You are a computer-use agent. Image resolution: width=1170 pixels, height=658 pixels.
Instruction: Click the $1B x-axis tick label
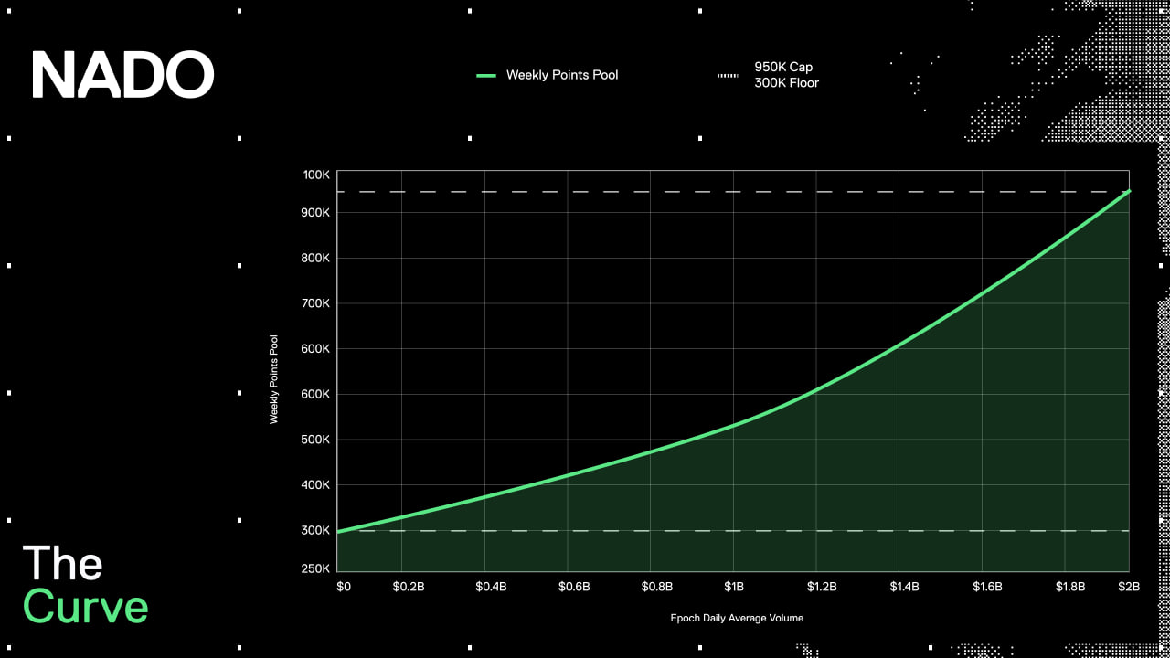[x=734, y=587]
